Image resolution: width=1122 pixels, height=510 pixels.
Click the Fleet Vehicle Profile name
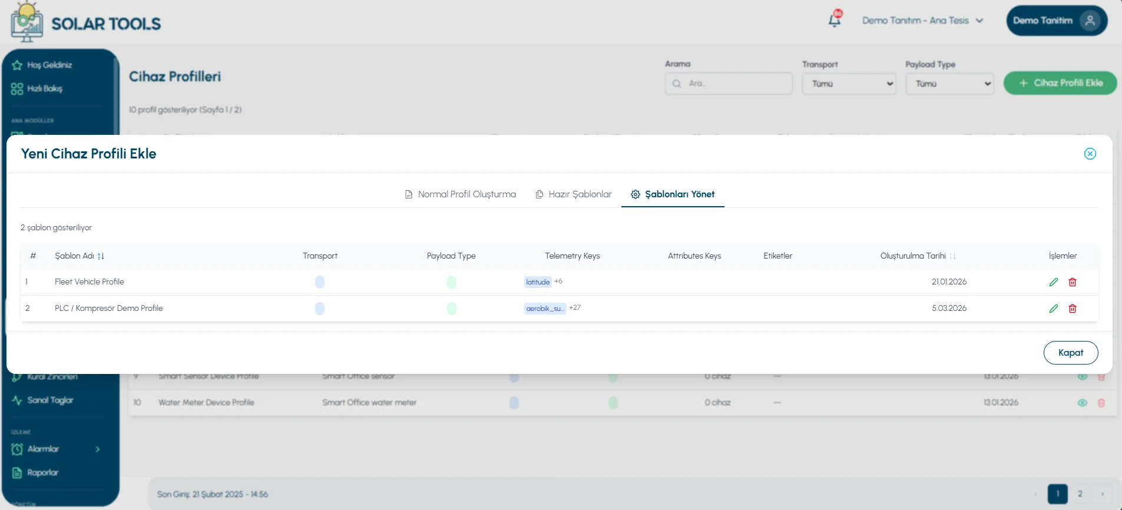(x=90, y=282)
